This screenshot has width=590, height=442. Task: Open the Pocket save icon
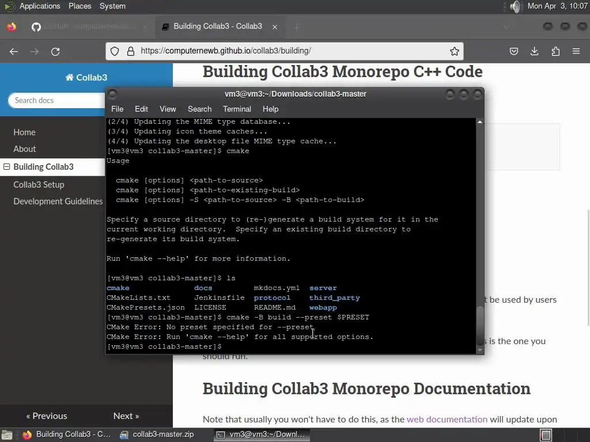tap(513, 51)
